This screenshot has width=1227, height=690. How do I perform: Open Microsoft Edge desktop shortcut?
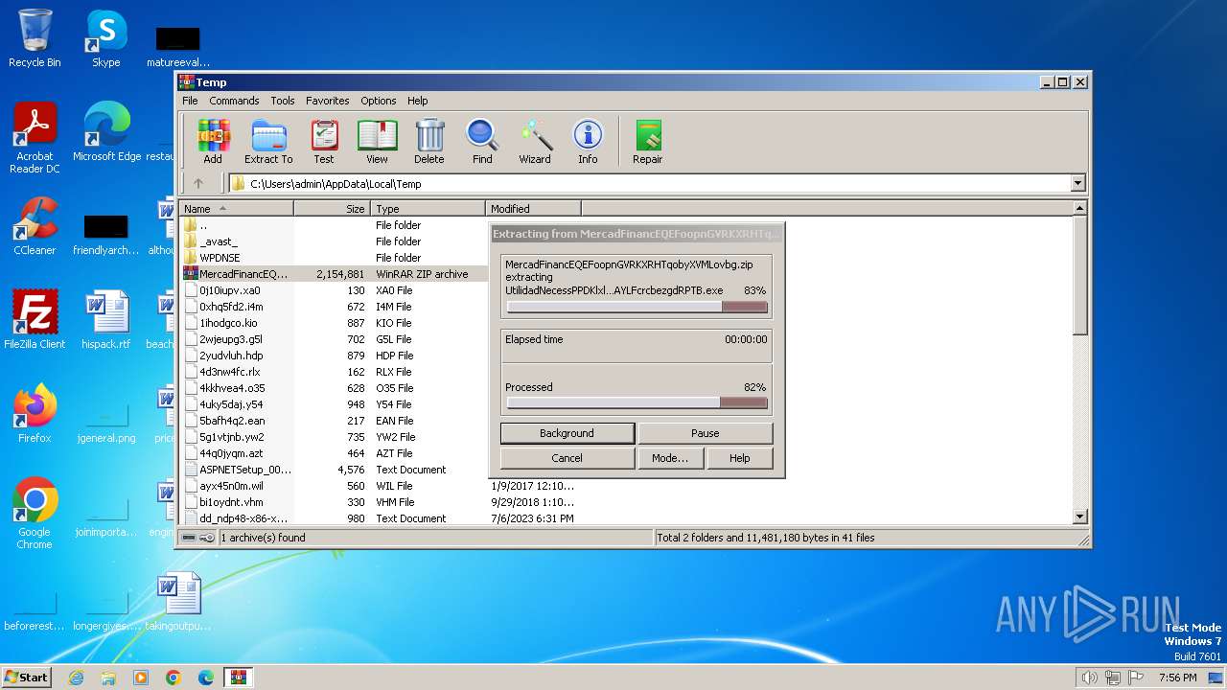pyautogui.click(x=106, y=132)
